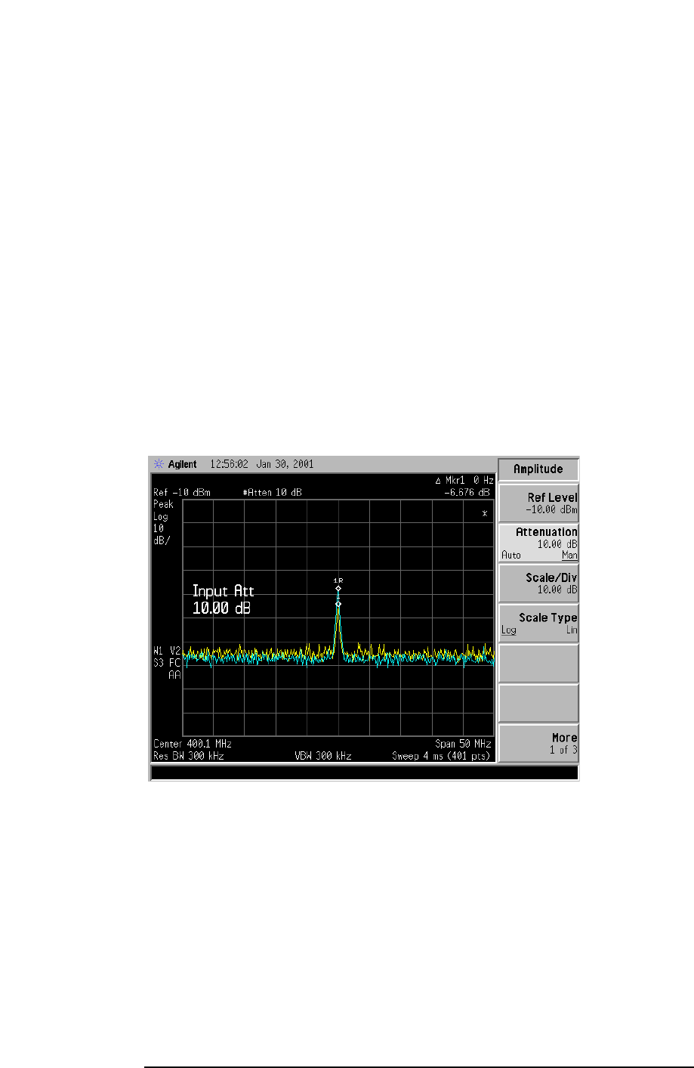Click the small x indicator in graticule
Viewport: 694px width, 1068px height.
pyautogui.click(x=485, y=513)
